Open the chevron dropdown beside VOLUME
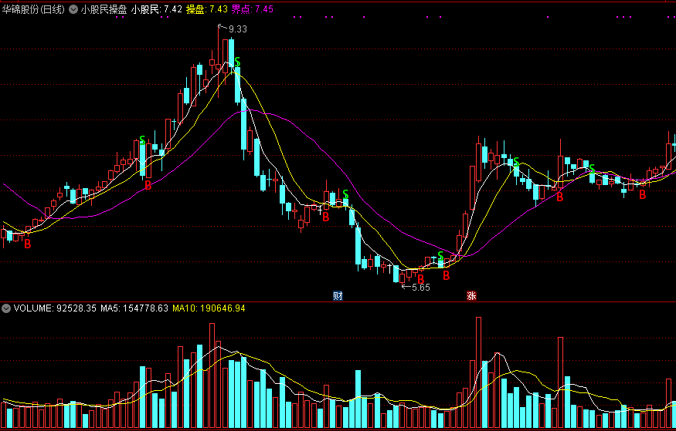Viewport: 676px width, 431px height. point(6,308)
